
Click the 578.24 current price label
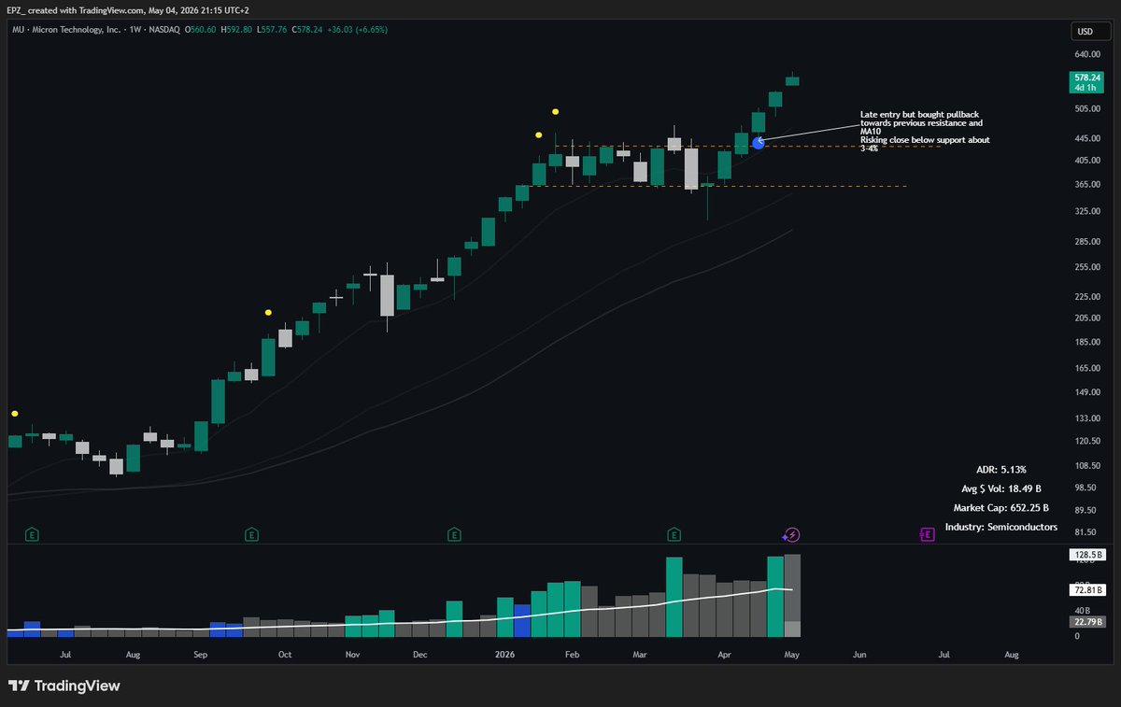(x=1087, y=82)
